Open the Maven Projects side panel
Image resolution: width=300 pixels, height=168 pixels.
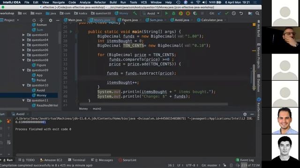point(258,56)
